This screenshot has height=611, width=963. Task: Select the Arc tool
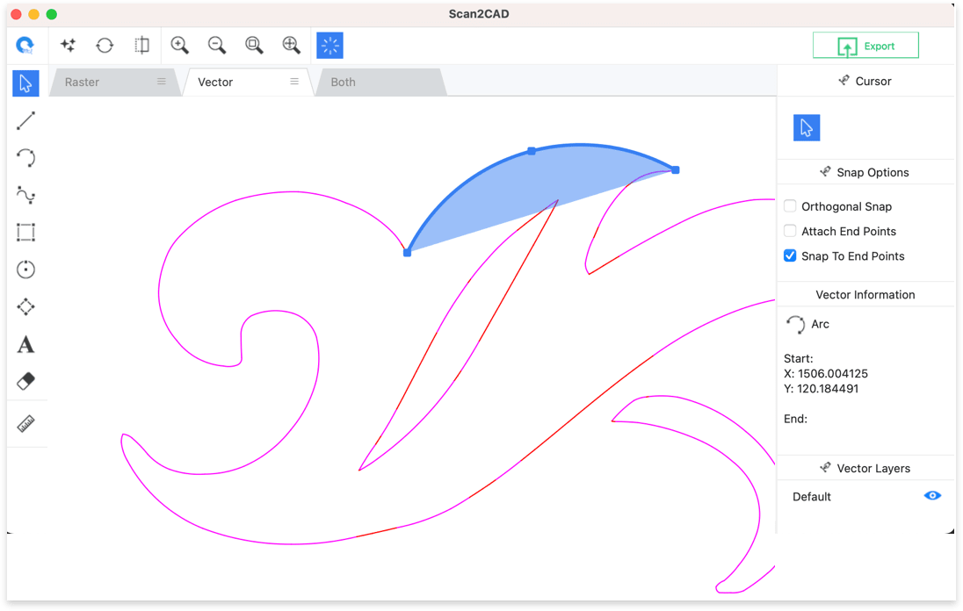25,158
